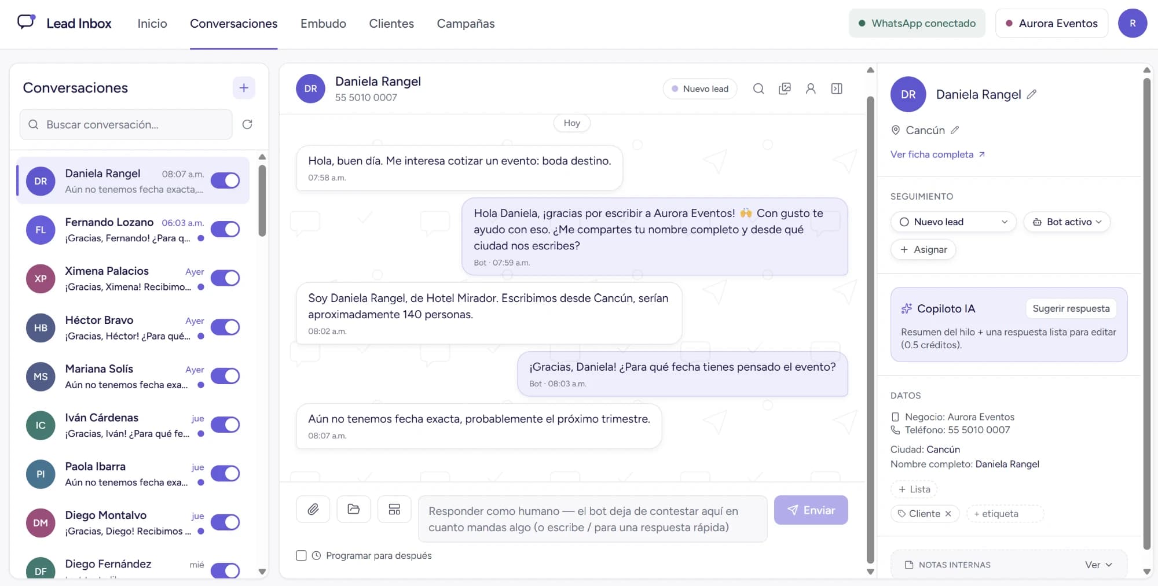Open the Ver ficha completa link
Screen dimensions: 1158x586
tap(937, 154)
